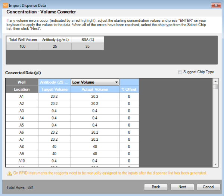Image resolution: width=224 pixels, height=196 pixels.
Task: Cancel the import dialog
Action: pos(208,187)
